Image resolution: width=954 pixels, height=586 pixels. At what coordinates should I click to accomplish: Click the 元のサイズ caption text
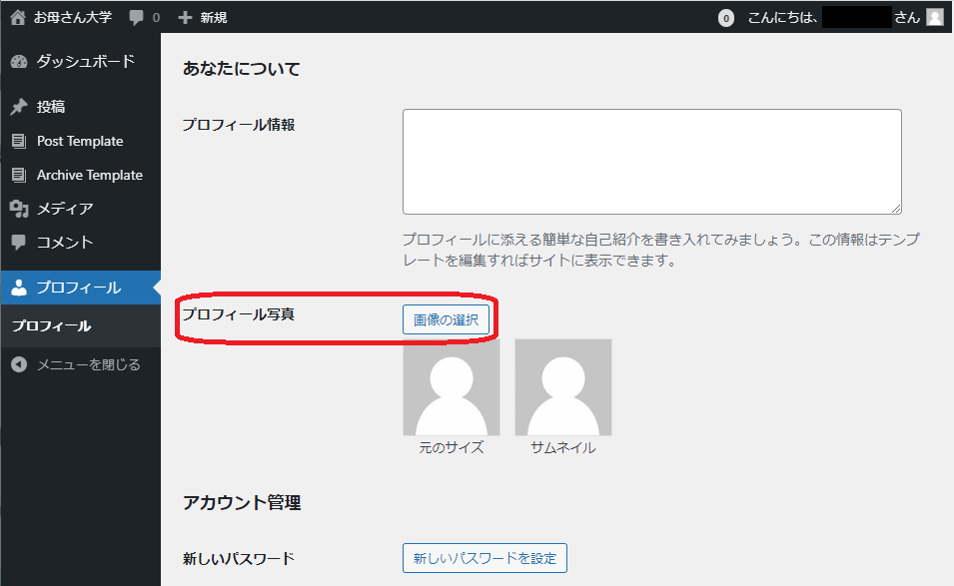pyautogui.click(x=452, y=448)
